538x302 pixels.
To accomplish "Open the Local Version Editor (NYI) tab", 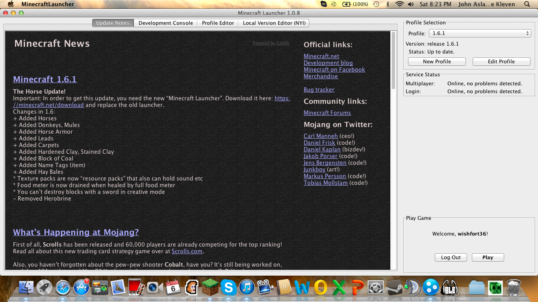I will point(274,23).
